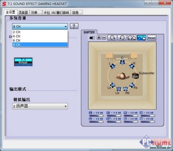Viewport: 173px width, 151px height.
Task: Open the 2 扬声器 analog output dropdown
Action: [x=40, y=106]
